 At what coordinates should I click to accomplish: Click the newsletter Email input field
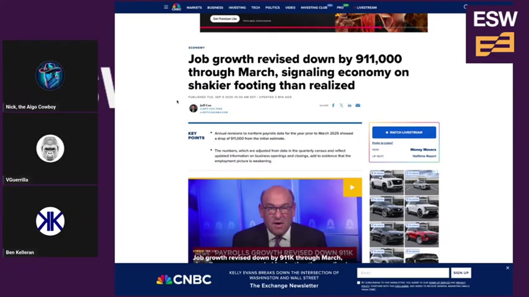[x=403, y=273]
